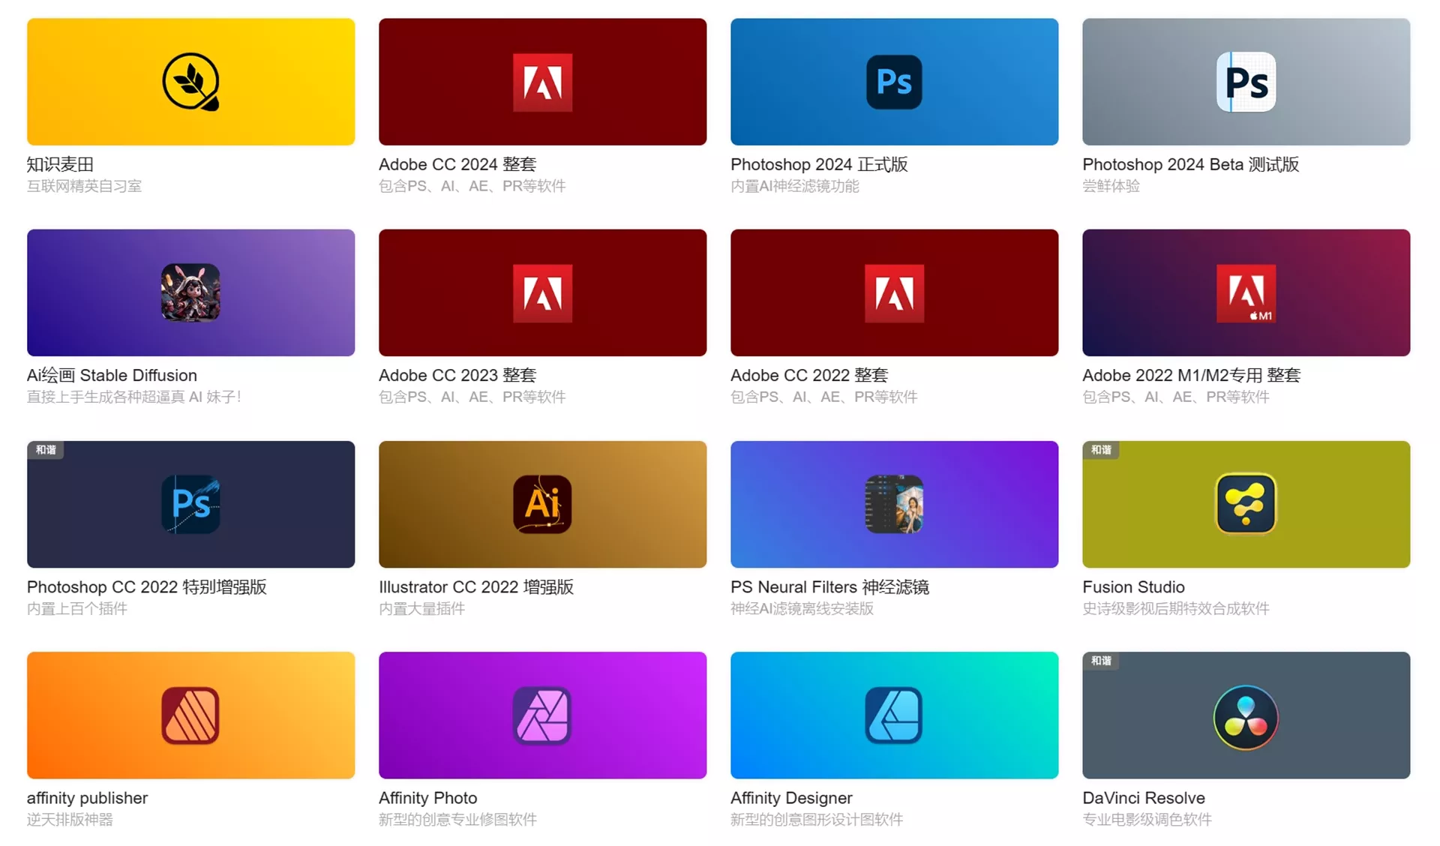Click the 和谐 badge on DaVinci Resolve card
1440x846 pixels.
[x=1101, y=661]
